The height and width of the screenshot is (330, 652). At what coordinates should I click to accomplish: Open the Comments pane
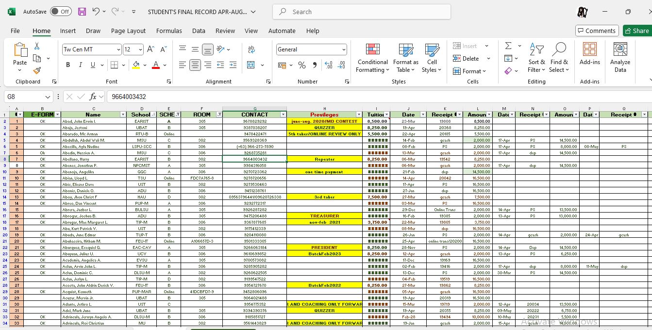[597, 31]
